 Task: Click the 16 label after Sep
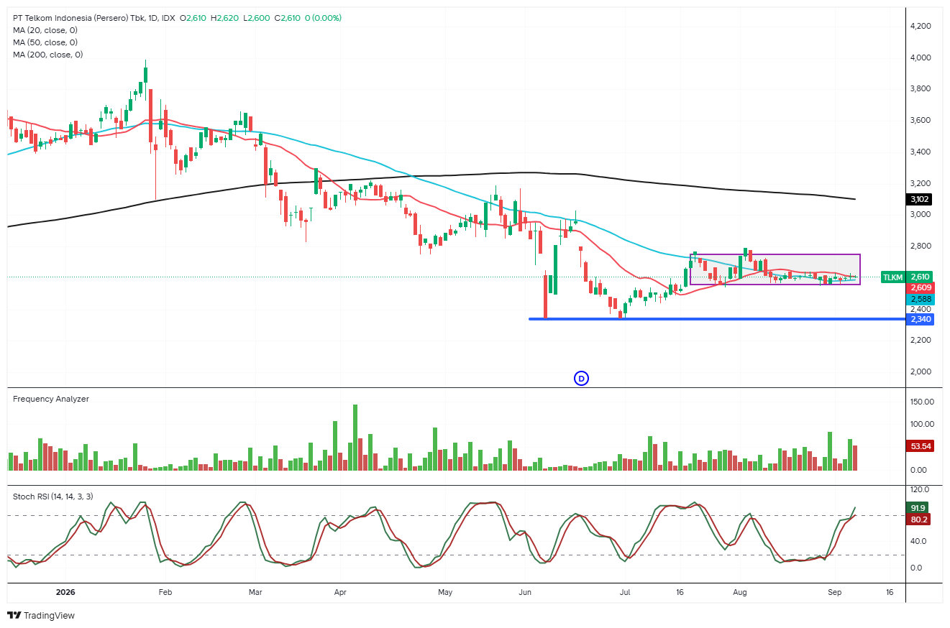click(x=890, y=593)
